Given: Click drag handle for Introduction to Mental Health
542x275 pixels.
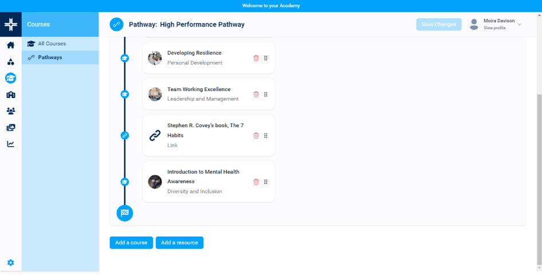Looking at the screenshot, I should pyautogui.click(x=266, y=182).
